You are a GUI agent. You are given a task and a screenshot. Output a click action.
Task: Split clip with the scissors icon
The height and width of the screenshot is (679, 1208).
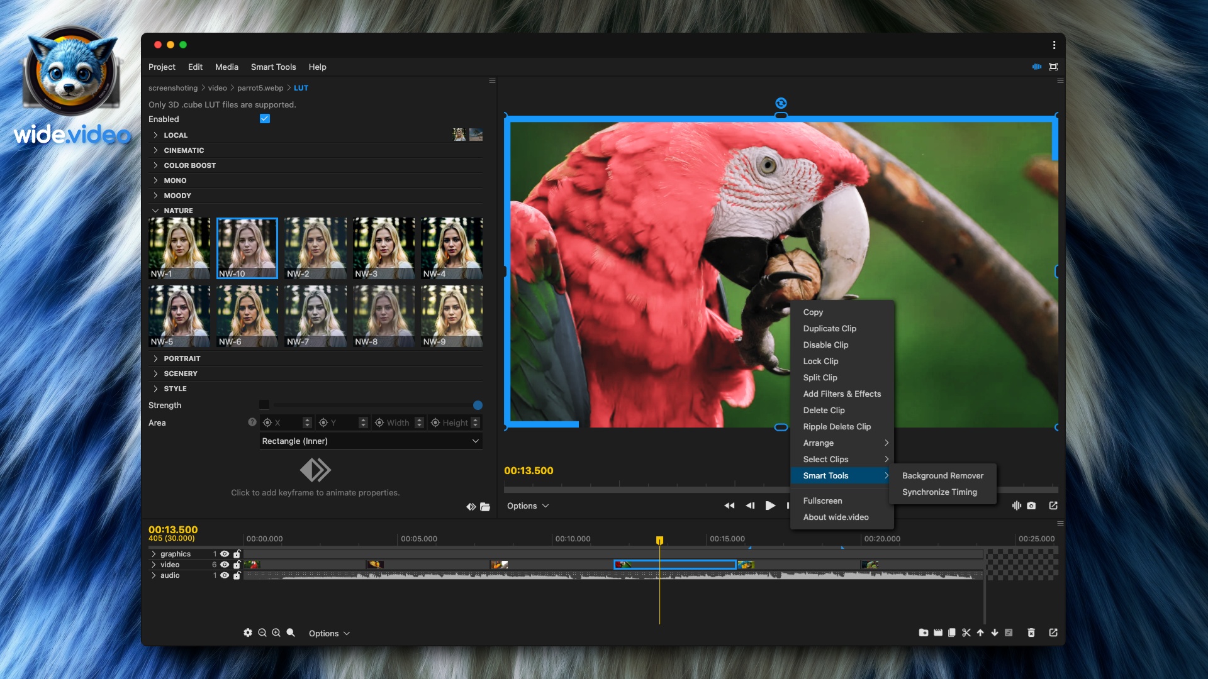966,632
